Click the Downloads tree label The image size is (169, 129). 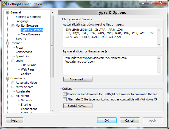[18, 78]
